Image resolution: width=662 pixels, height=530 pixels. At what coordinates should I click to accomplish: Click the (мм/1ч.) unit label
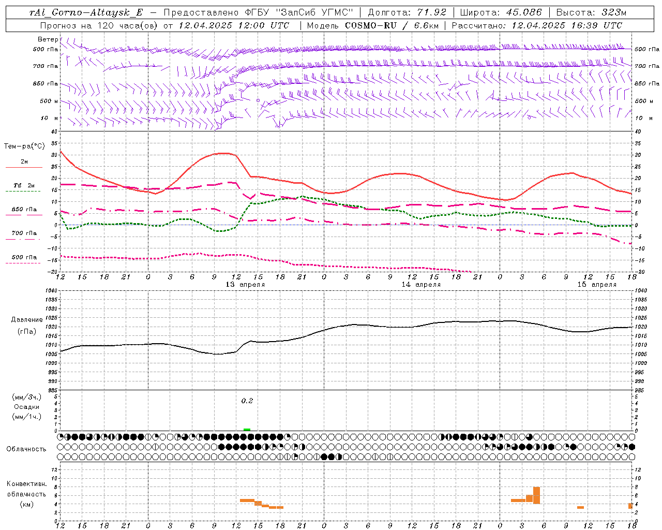point(27,417)
